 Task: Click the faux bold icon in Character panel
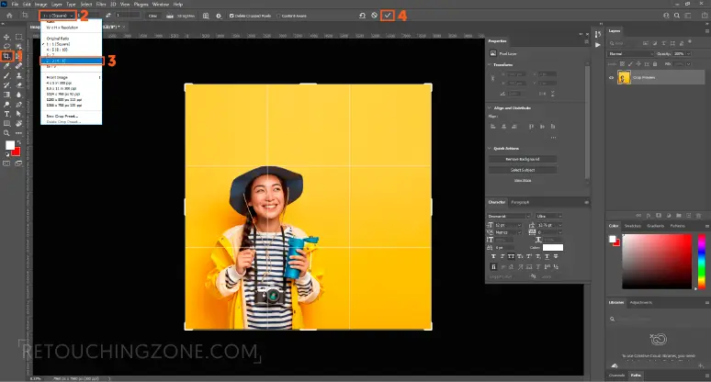pyautogui.click(x=494, y=256)
